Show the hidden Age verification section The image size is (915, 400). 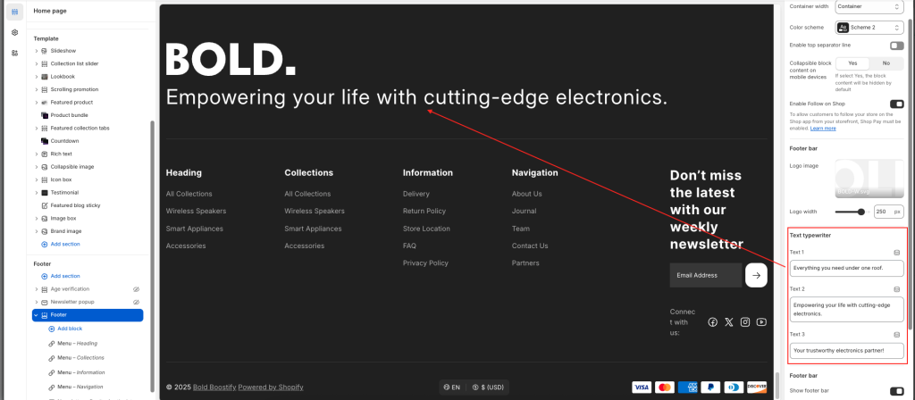[x=137, y=289]
